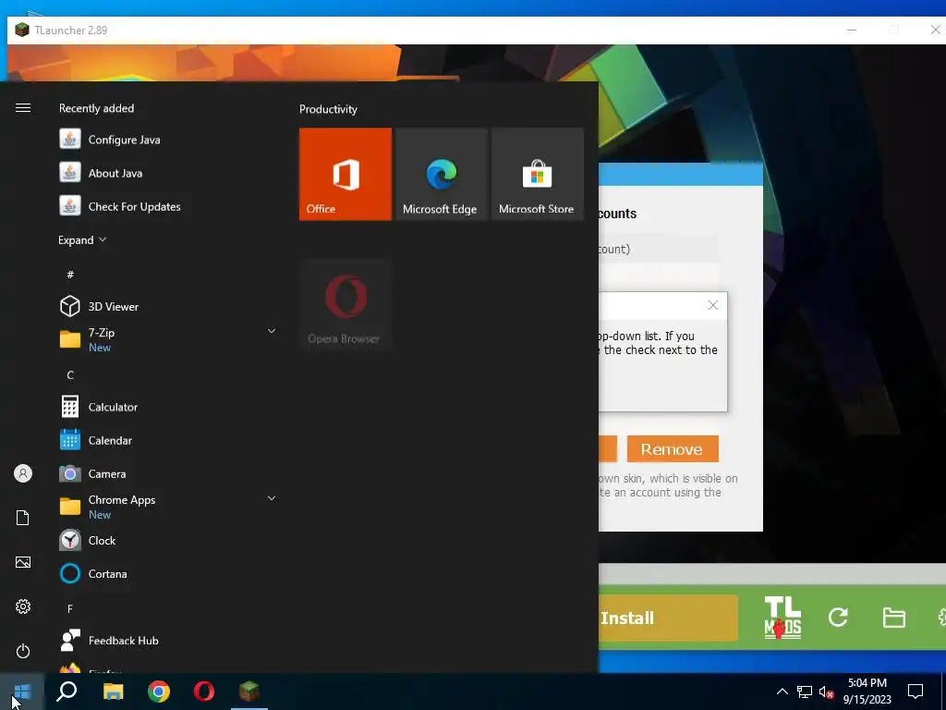Click the Windows Start button

[22, 692]
